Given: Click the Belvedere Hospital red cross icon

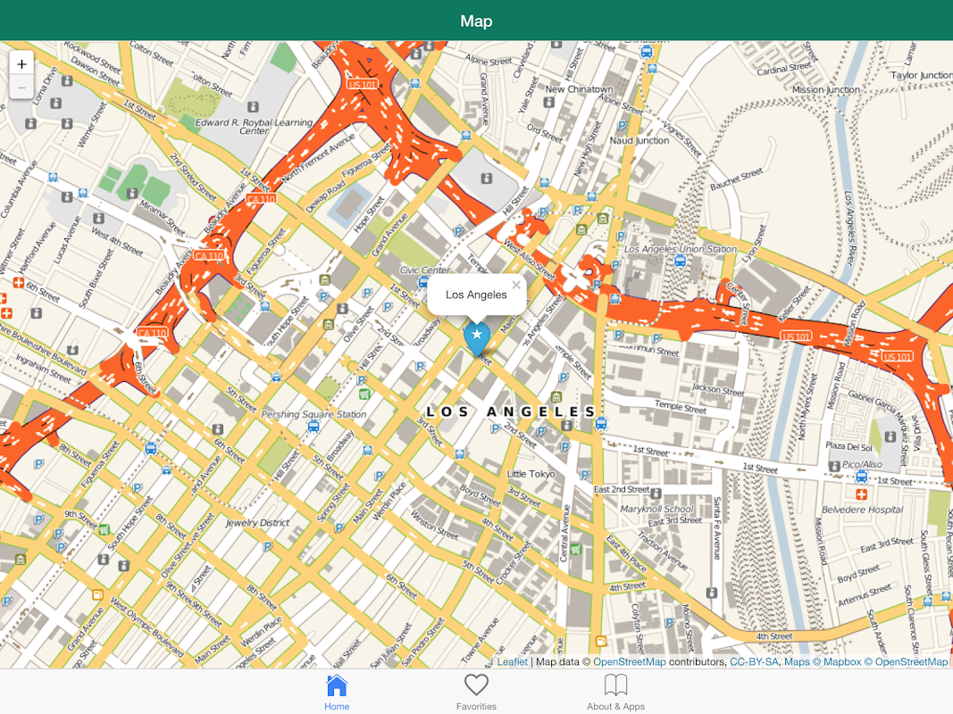Looking at the screenshot, I should [861, 494].
